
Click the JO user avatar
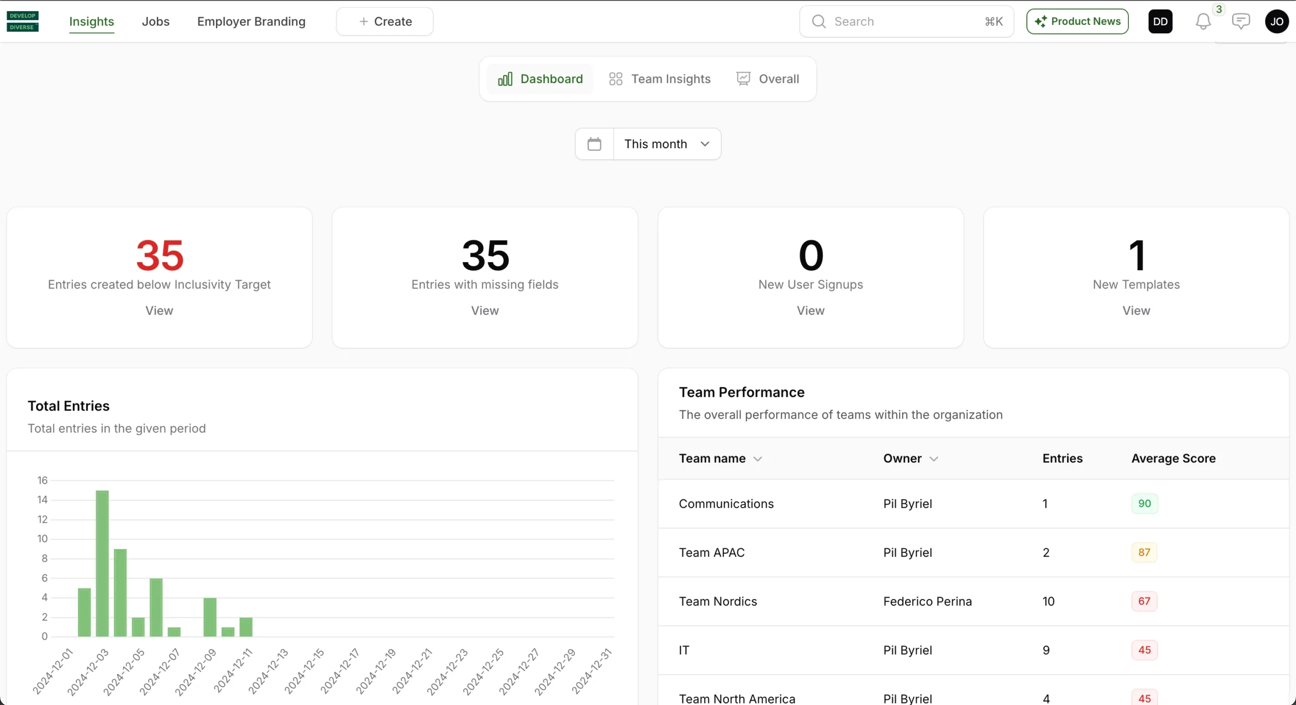(1276, 21)
